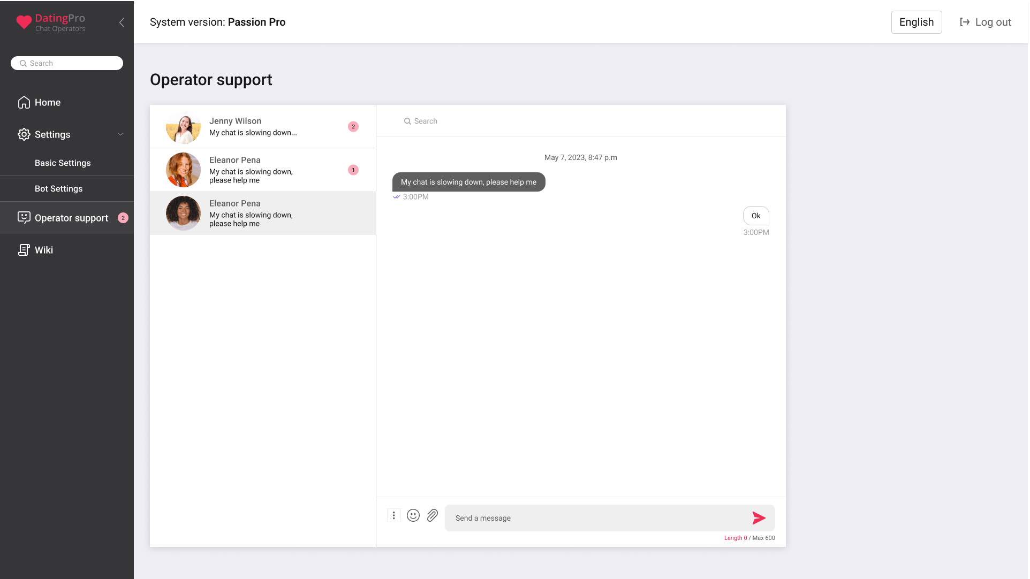The image size is (1030, 579).
Task: Open Jenny Wilson's conversation
Action: tap(252, 126)
